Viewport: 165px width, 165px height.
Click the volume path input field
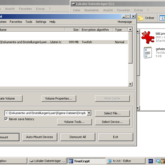(x=46, y=113)
